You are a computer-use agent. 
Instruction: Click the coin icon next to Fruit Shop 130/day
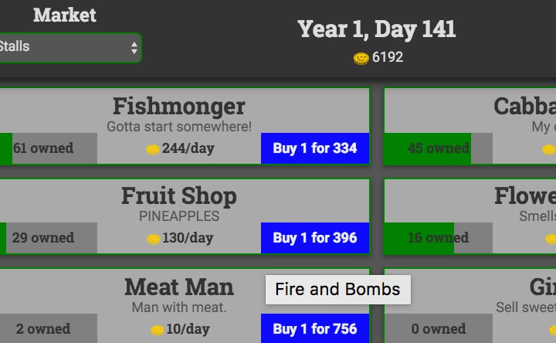[x=153, y=239]
